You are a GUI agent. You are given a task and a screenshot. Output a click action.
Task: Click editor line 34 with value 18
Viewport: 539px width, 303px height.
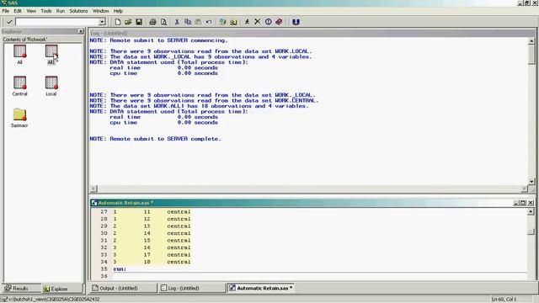tap(152, 262)
